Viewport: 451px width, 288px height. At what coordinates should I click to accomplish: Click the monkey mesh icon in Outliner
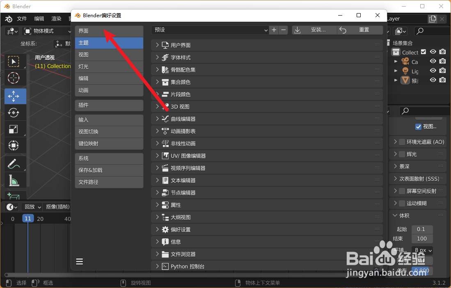pyautogui.click(x=405, y=80)
